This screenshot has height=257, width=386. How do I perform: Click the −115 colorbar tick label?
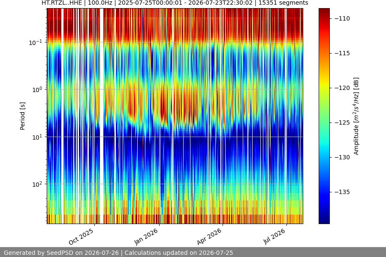point(342,53)
